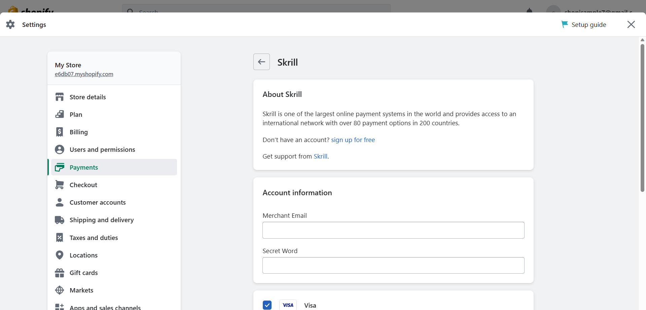
Task: Open Shipping and delivery settings
Action: (x=114, y=220)
